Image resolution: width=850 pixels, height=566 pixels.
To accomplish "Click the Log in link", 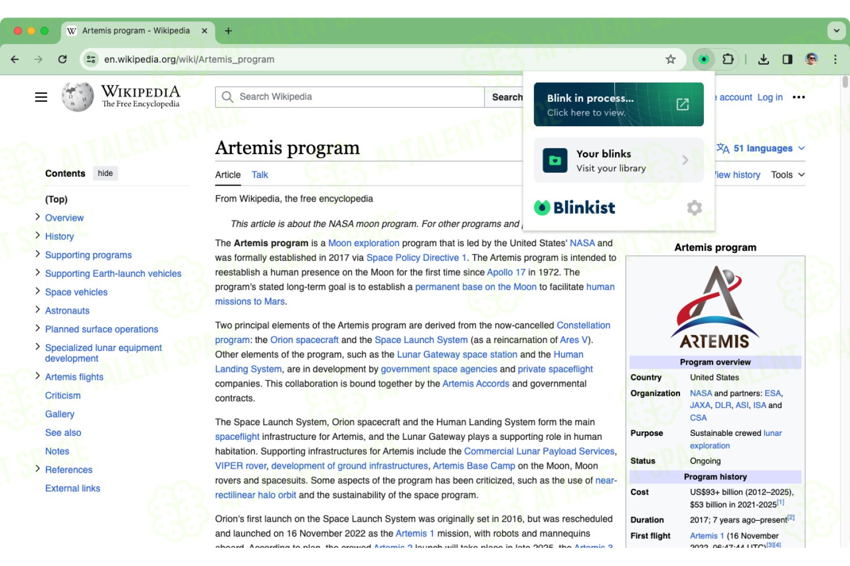I will [x=770, y=97].
